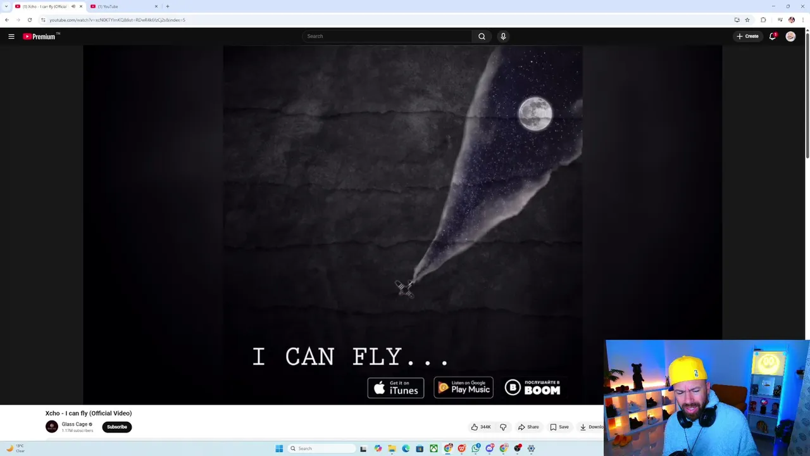The image size is (810, 456).
Task: Like the video (344K)
Action: click(x=481, y=427)
